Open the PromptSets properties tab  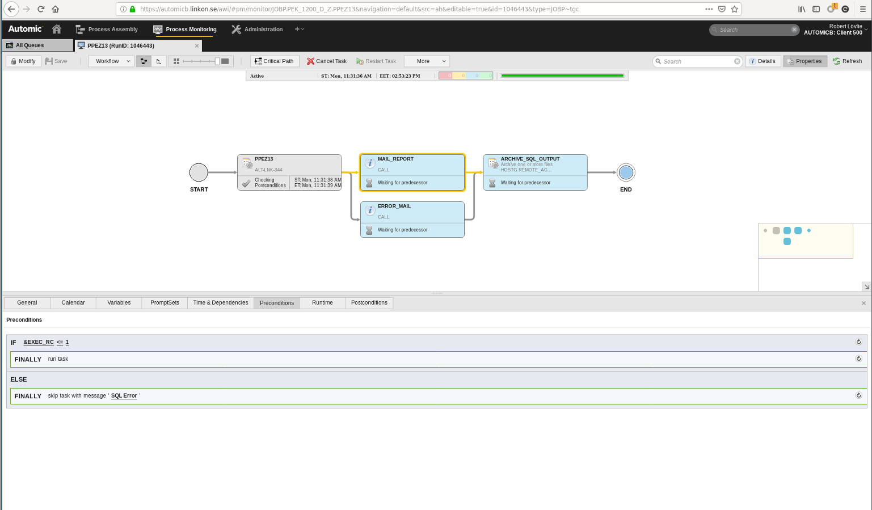coord(165,303)
